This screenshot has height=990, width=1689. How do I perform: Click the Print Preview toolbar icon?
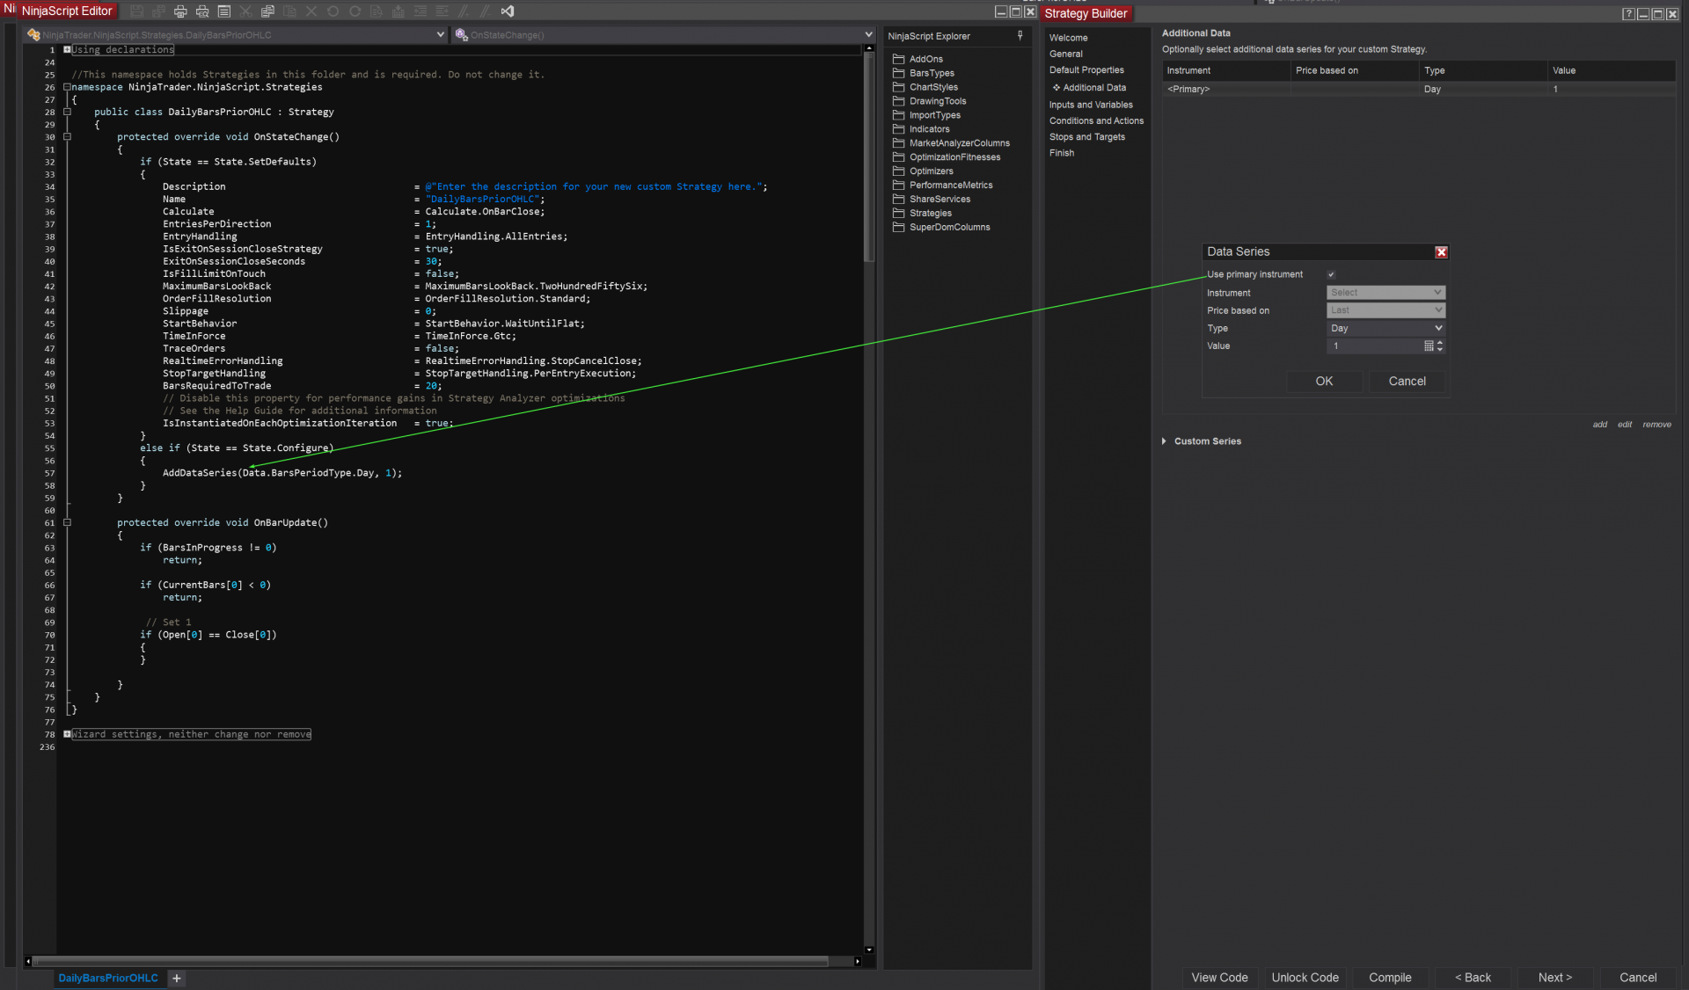[x=202, y=11]
